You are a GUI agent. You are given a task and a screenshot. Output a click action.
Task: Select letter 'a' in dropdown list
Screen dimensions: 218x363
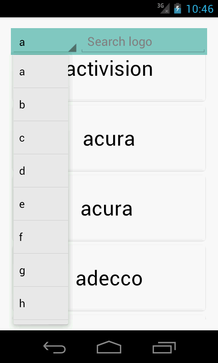click(x=41, y=72)
